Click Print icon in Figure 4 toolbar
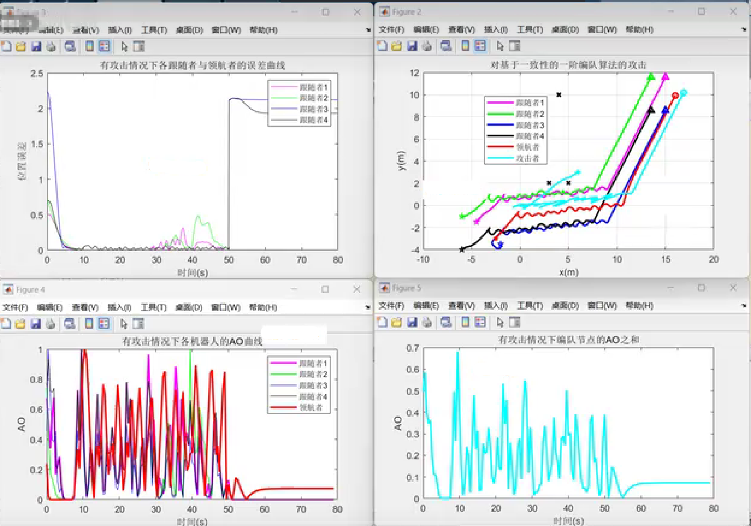This screenshot has height=526, width=751. pos(51,324)
